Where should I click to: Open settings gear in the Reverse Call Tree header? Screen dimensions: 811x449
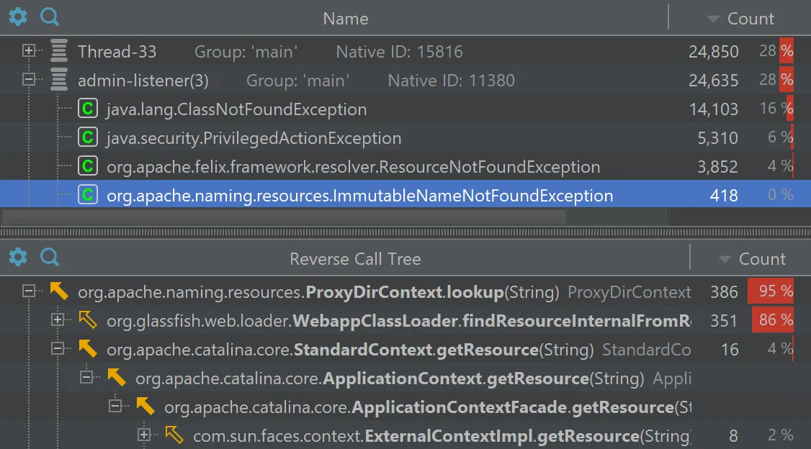[17, 257]
